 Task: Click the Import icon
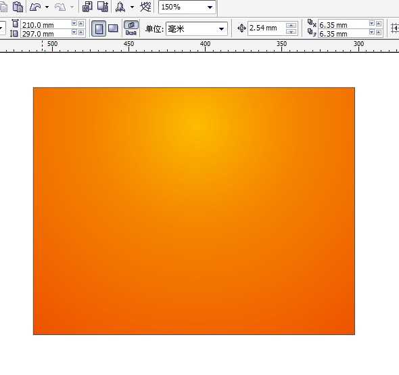[87, 7]
